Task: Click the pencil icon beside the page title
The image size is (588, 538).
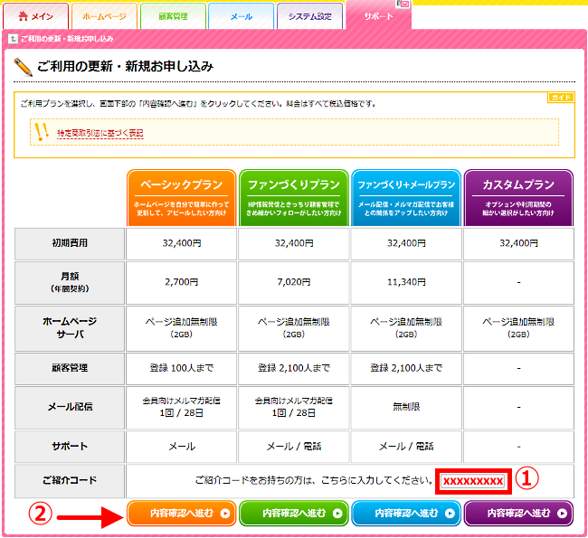Action: pos(24,67)
